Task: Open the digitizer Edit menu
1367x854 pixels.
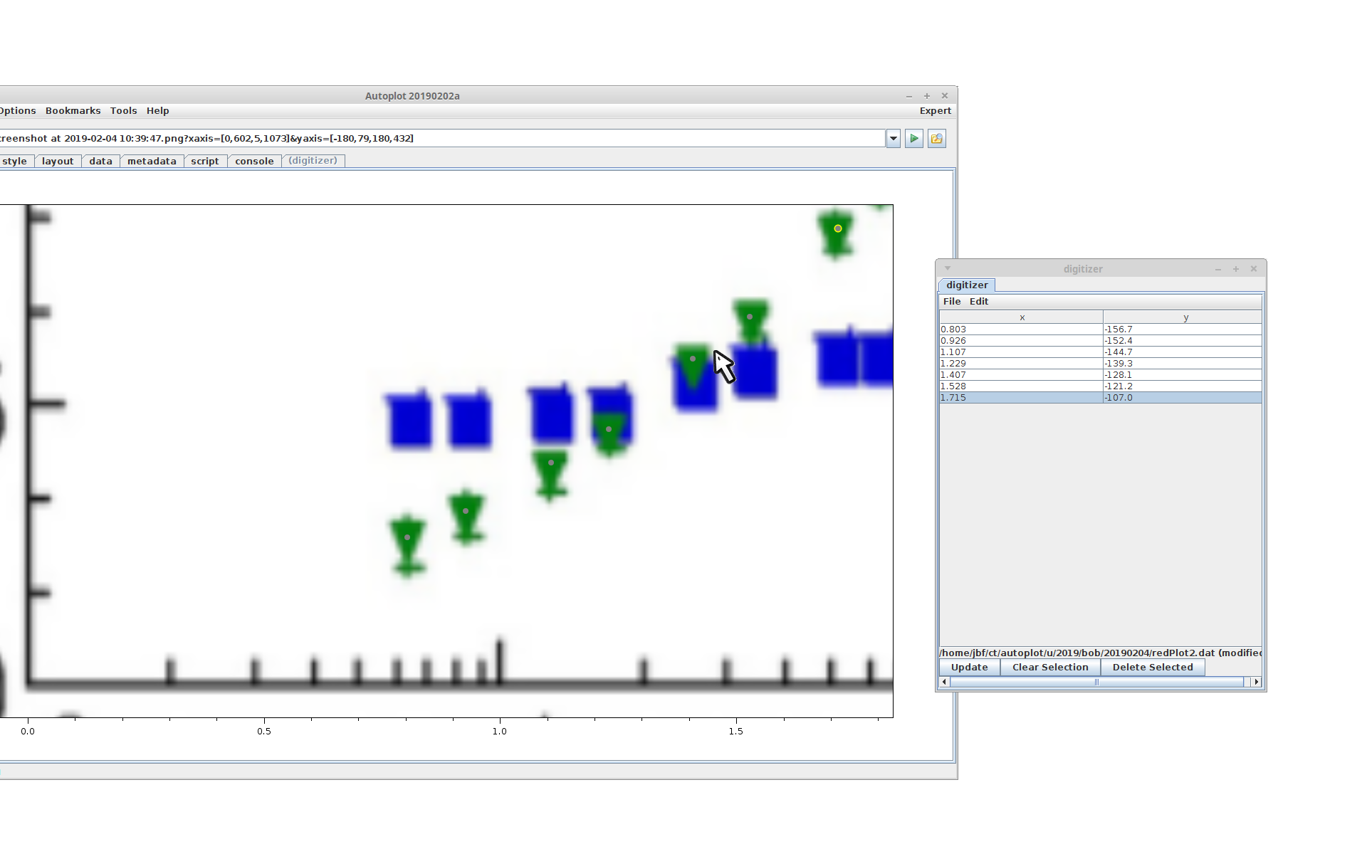Action: 979,302
